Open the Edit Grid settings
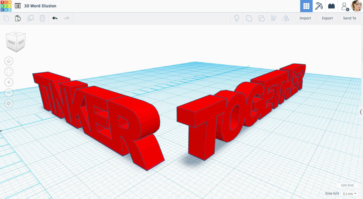Image resolution: width=363 pixels, height=199 pixels. click(x=347, y=185)
